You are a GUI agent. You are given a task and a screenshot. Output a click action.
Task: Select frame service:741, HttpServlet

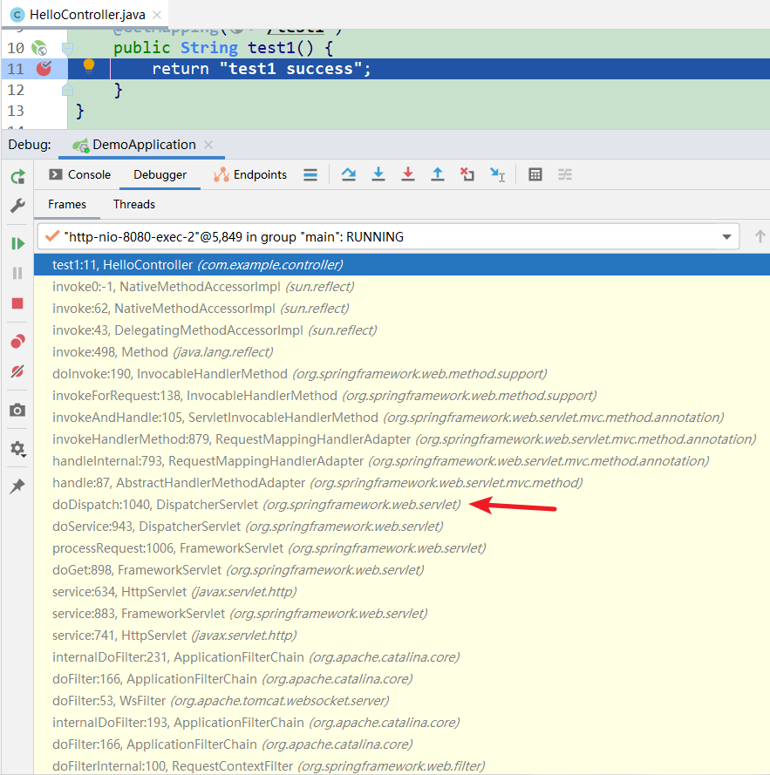pos(401,636)
